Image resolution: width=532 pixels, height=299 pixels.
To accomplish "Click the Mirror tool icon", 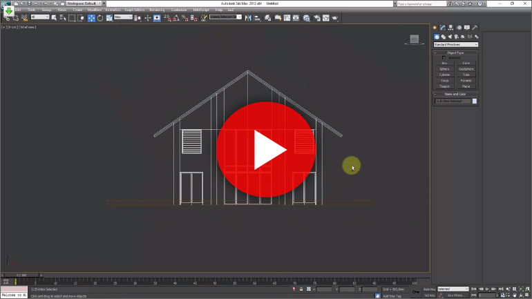I will (248, 18).
